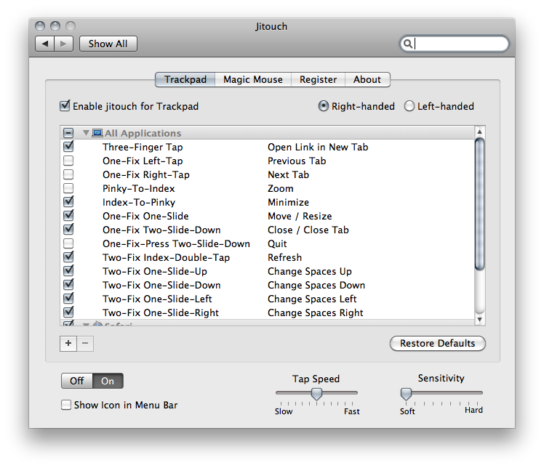Click the plus button to add gesture
This screenshot has height=468, width=544.
tap(68, 343)
